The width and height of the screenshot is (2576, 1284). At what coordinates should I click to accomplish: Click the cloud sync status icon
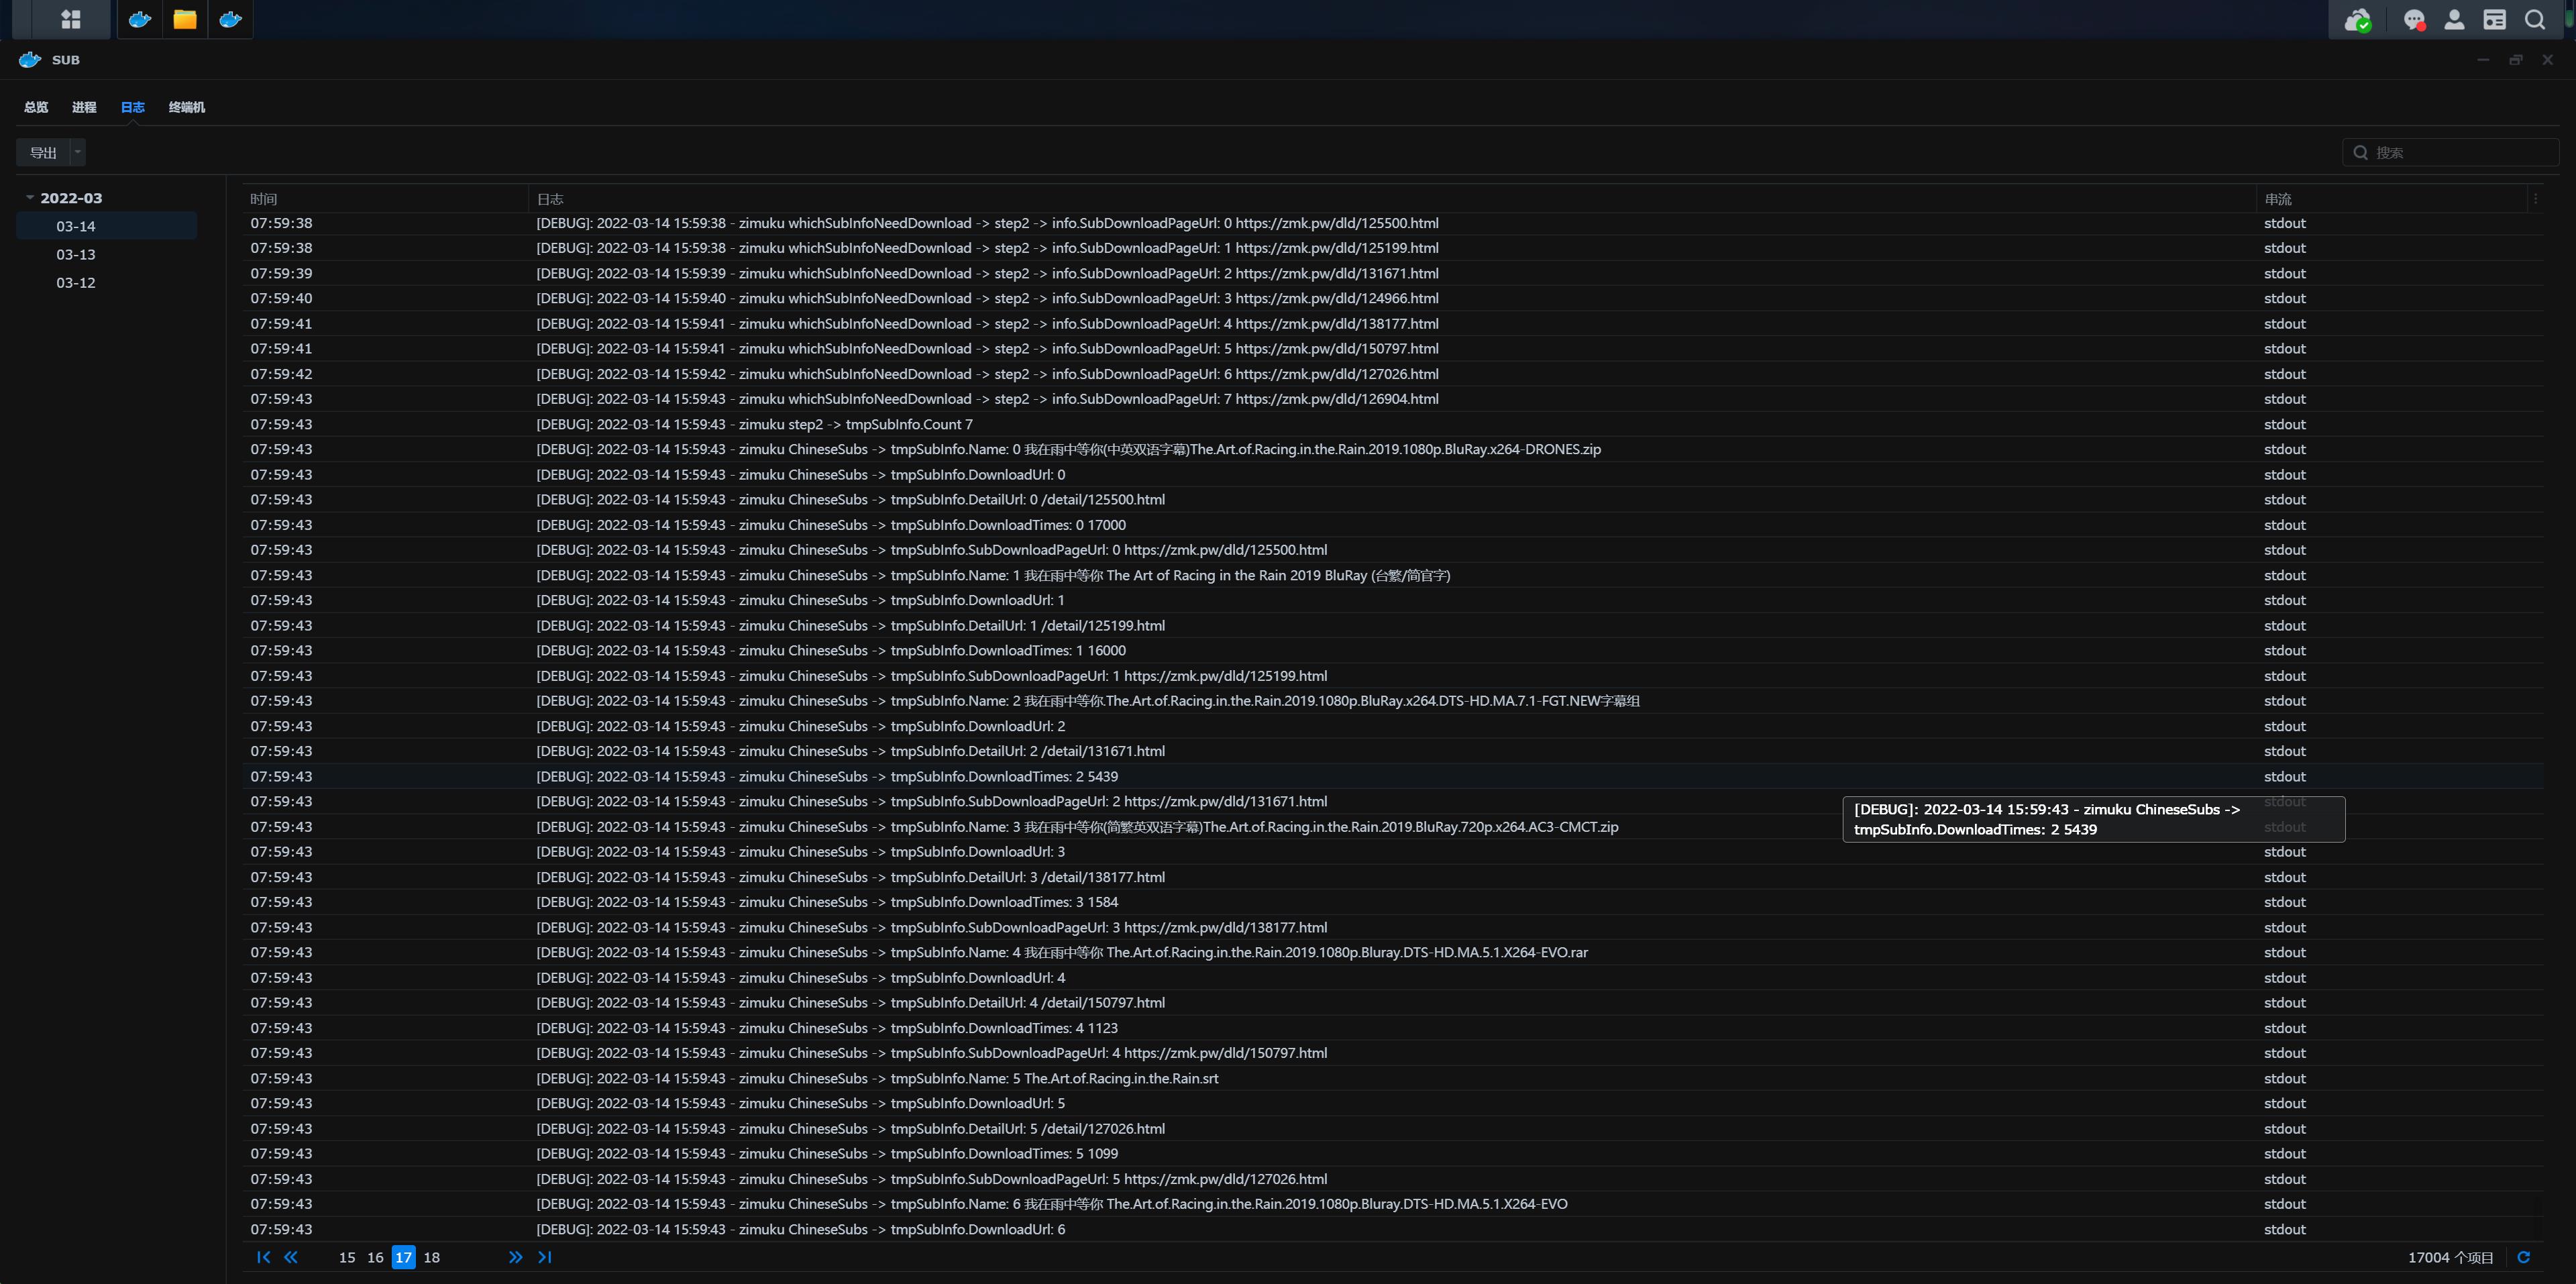pos(2357,20)
